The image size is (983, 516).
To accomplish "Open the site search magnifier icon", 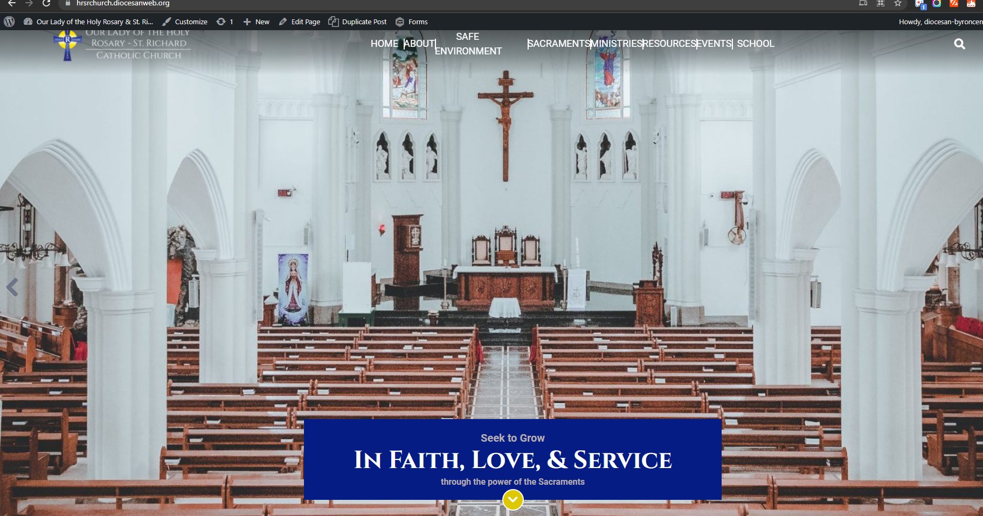I will tap(959, 44).
